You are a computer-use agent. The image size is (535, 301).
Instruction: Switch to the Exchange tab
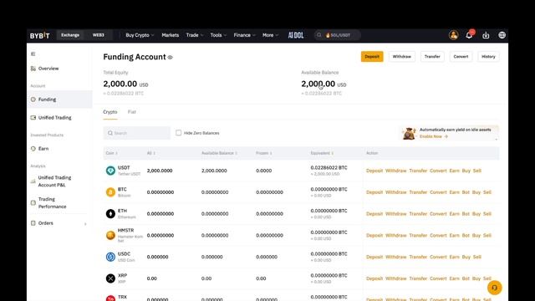pos(70,35)
